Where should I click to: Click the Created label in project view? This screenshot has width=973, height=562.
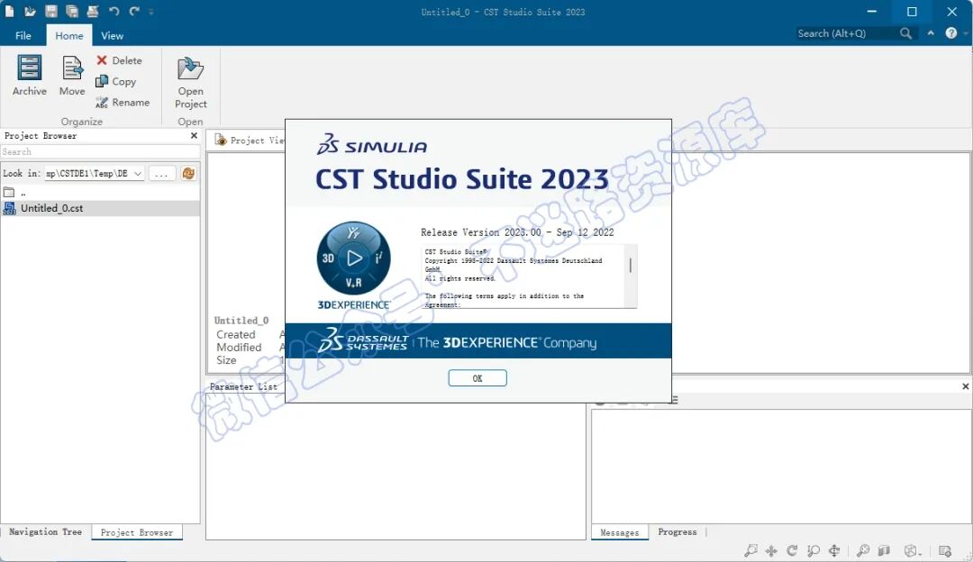coord(235,334)
